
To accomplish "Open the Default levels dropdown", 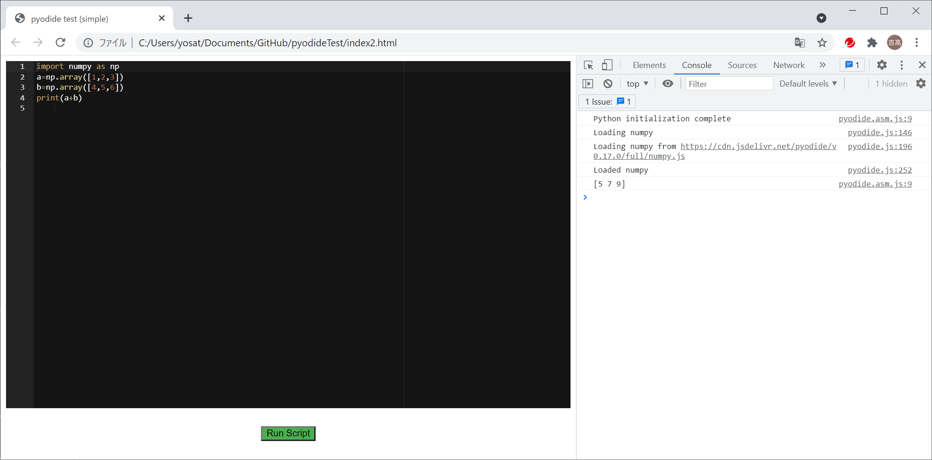I will (808, 83).
